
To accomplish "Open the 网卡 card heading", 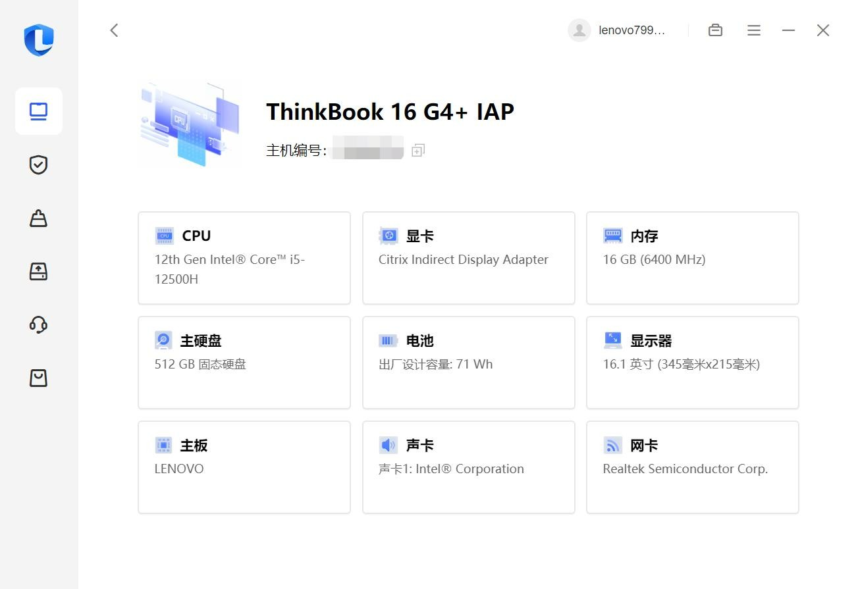I will pos(644,446).
